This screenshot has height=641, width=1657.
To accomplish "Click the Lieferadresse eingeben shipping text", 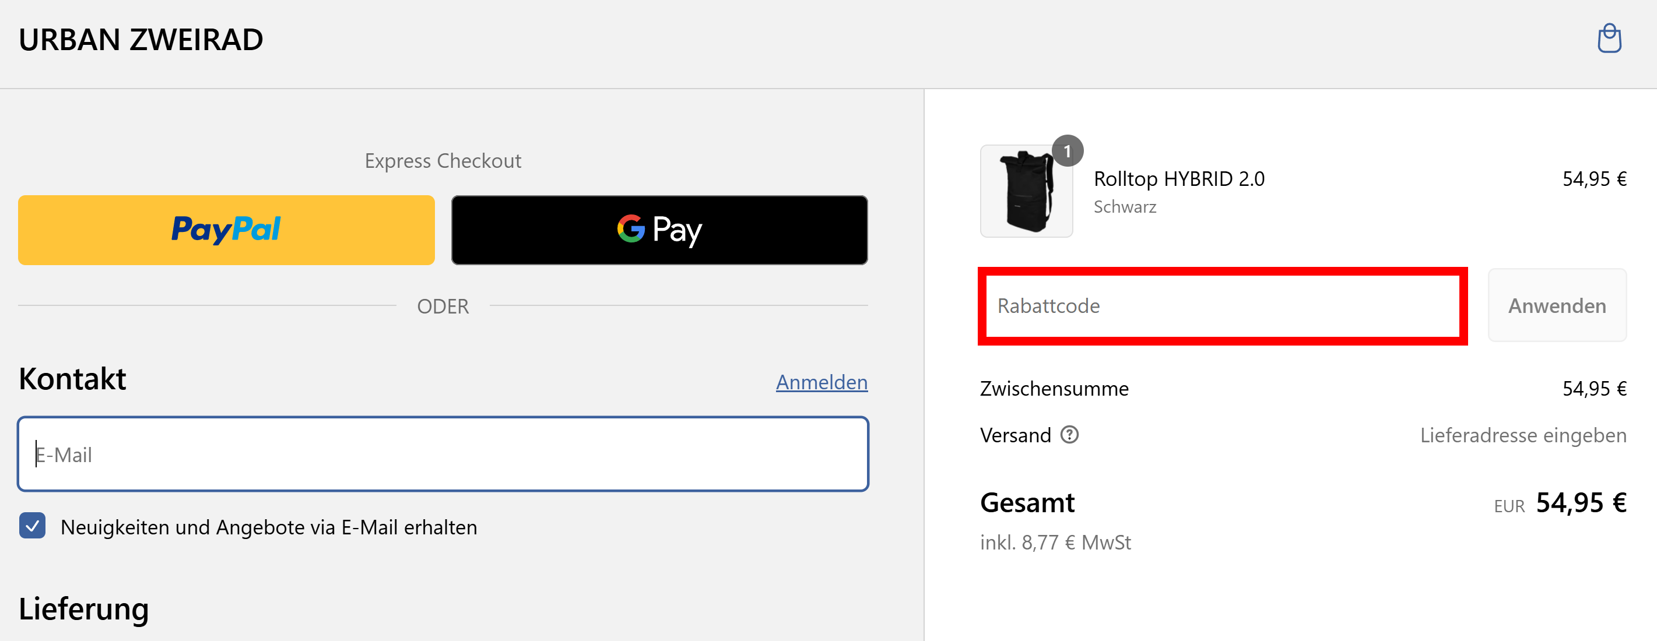I will (x=1522, y=435).
